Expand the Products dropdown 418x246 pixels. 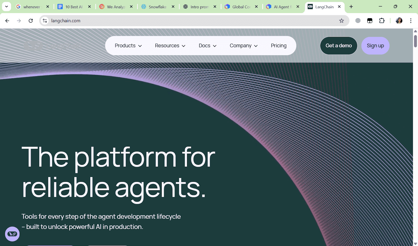coord(128,46)
